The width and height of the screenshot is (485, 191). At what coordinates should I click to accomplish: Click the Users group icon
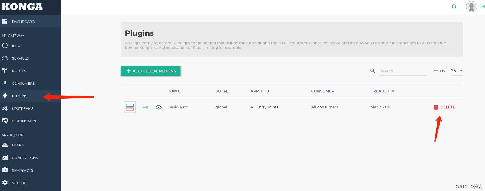pos(5,145)
